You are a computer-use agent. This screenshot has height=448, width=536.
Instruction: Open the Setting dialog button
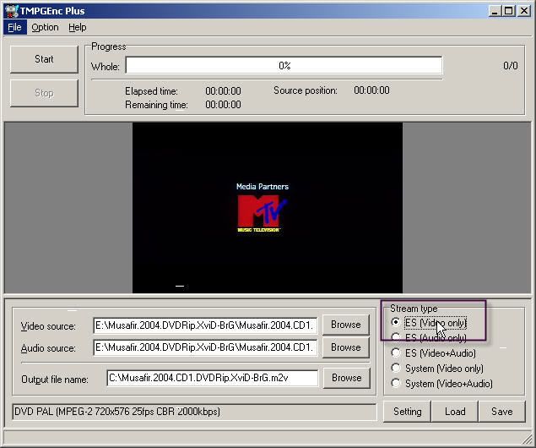coord(407,412)
